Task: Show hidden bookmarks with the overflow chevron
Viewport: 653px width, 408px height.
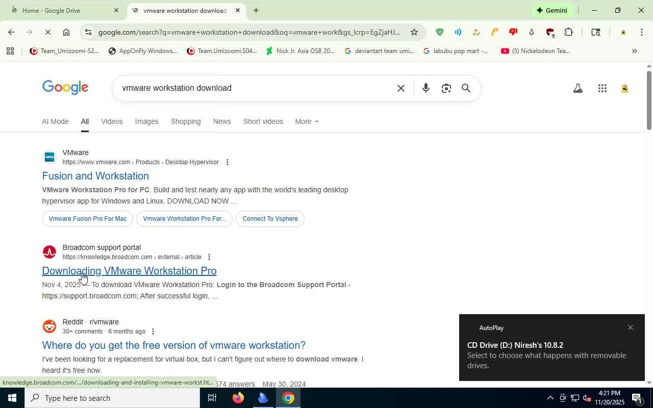Action: [x=635, y=51]
